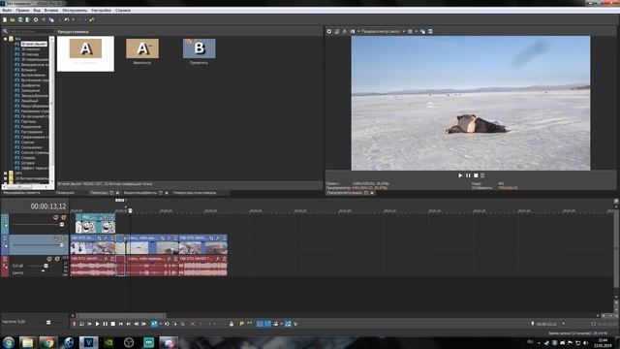Click Stop in the timeline transport bar
620x349 pixels.
(x=112, y=324)
